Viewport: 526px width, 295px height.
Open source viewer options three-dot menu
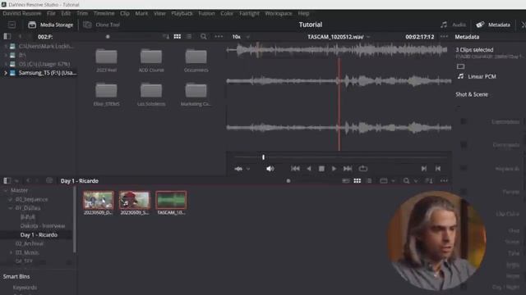[444, 36]
